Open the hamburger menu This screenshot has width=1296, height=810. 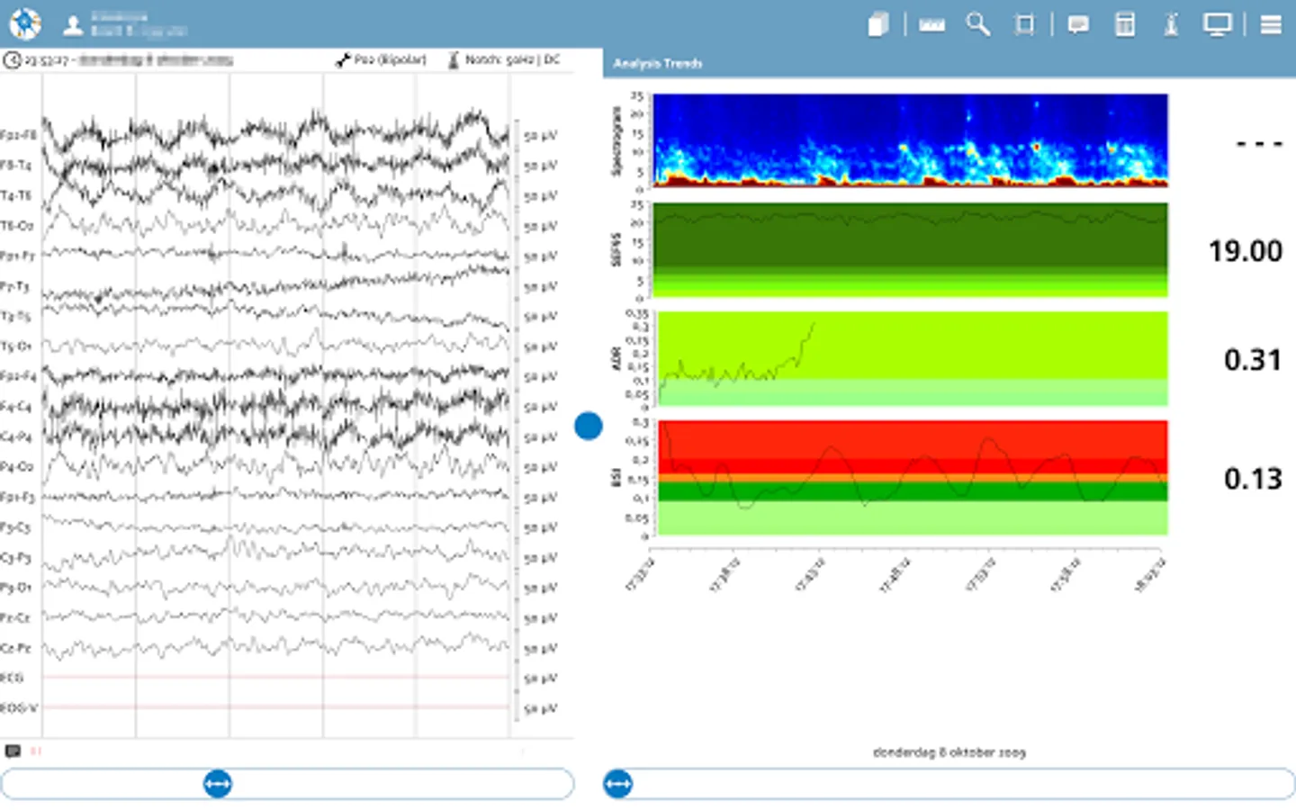click(1271, 25)
